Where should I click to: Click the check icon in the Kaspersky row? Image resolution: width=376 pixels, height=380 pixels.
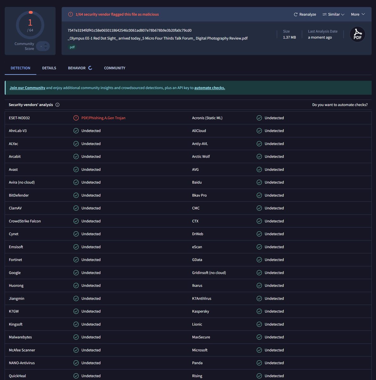pos(259,311)
